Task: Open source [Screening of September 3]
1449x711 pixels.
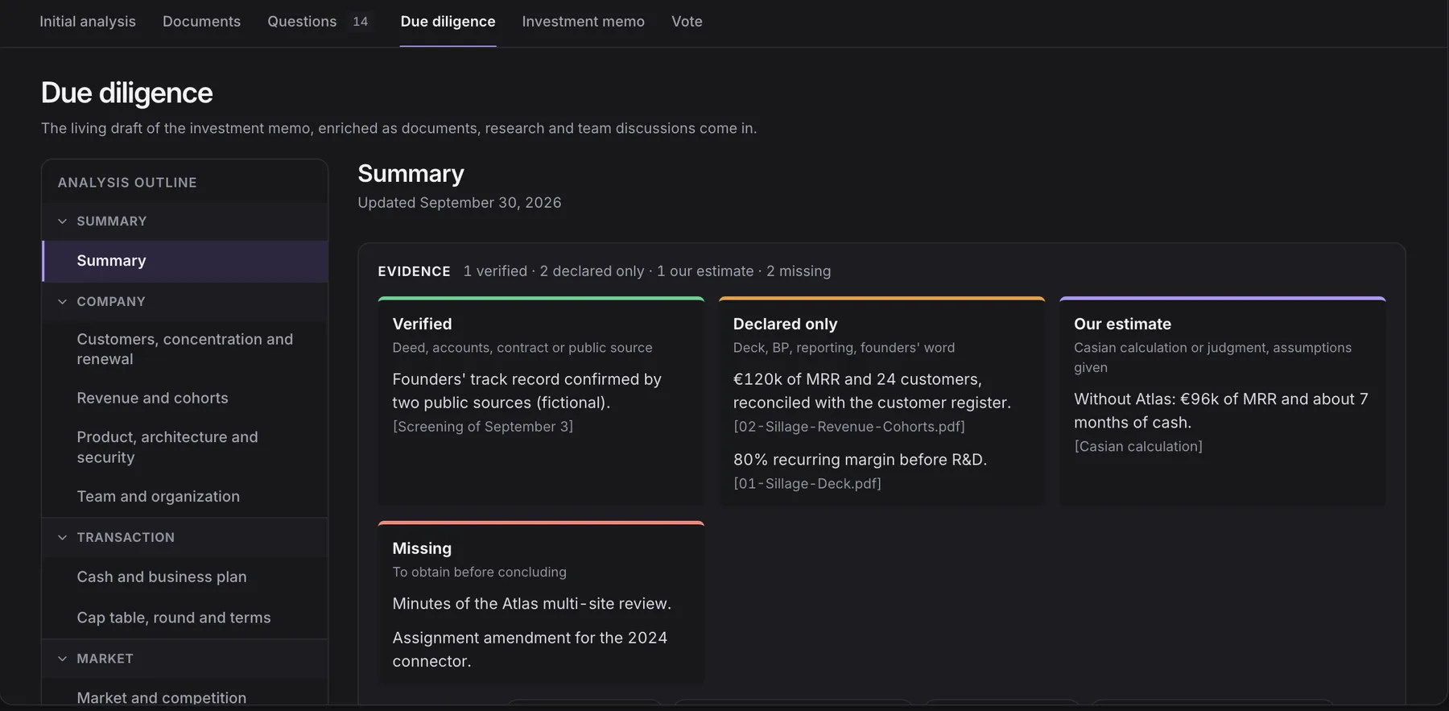Action: pyautogui.click(x=483, y=427)
